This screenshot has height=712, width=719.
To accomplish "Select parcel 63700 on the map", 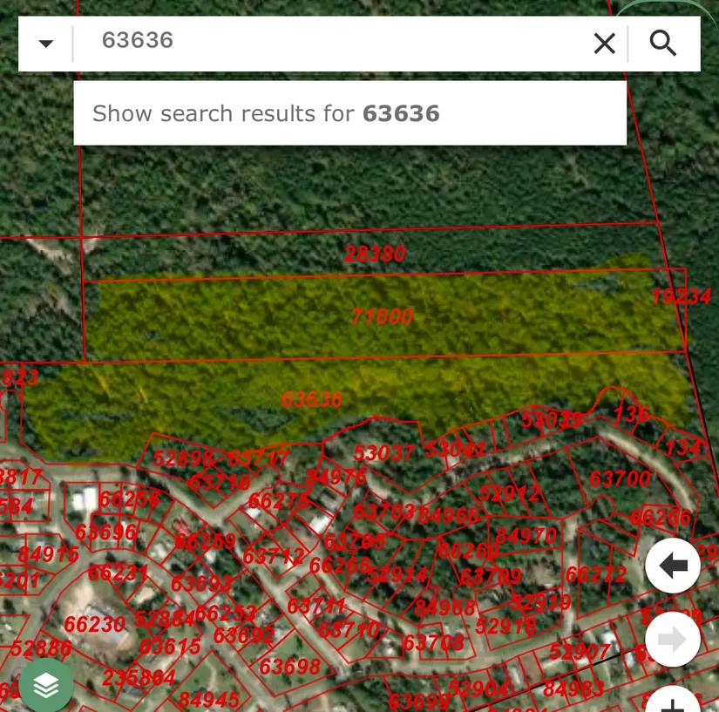I will (620, 478).
